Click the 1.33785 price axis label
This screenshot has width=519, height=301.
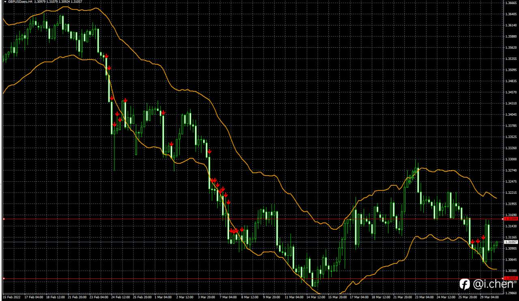pyautogui.click(x=511, y=126)
